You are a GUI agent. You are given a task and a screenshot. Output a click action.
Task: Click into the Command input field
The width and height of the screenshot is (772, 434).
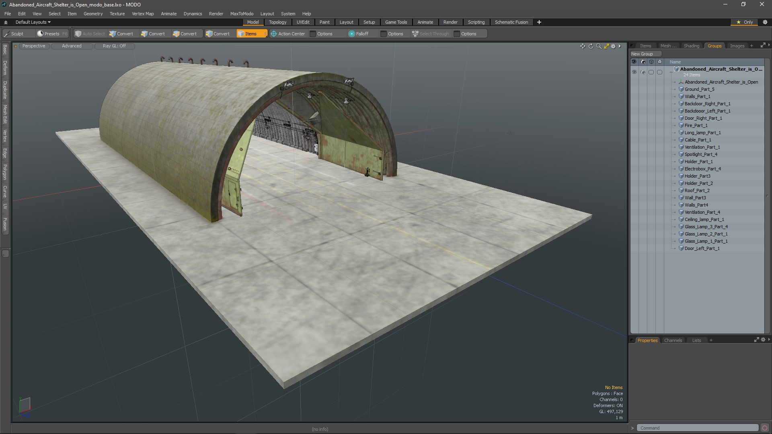[697, 428]
